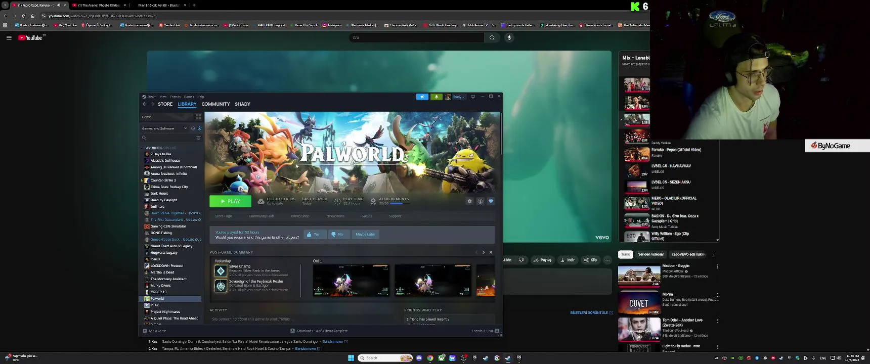
Task: Select PEAK in library list
Action: pos(154,305)
